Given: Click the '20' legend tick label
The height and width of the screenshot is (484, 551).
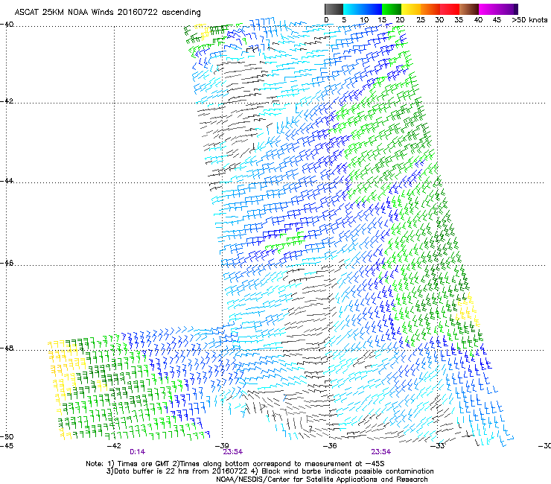Looking at the screenshot, I should 401,19.
